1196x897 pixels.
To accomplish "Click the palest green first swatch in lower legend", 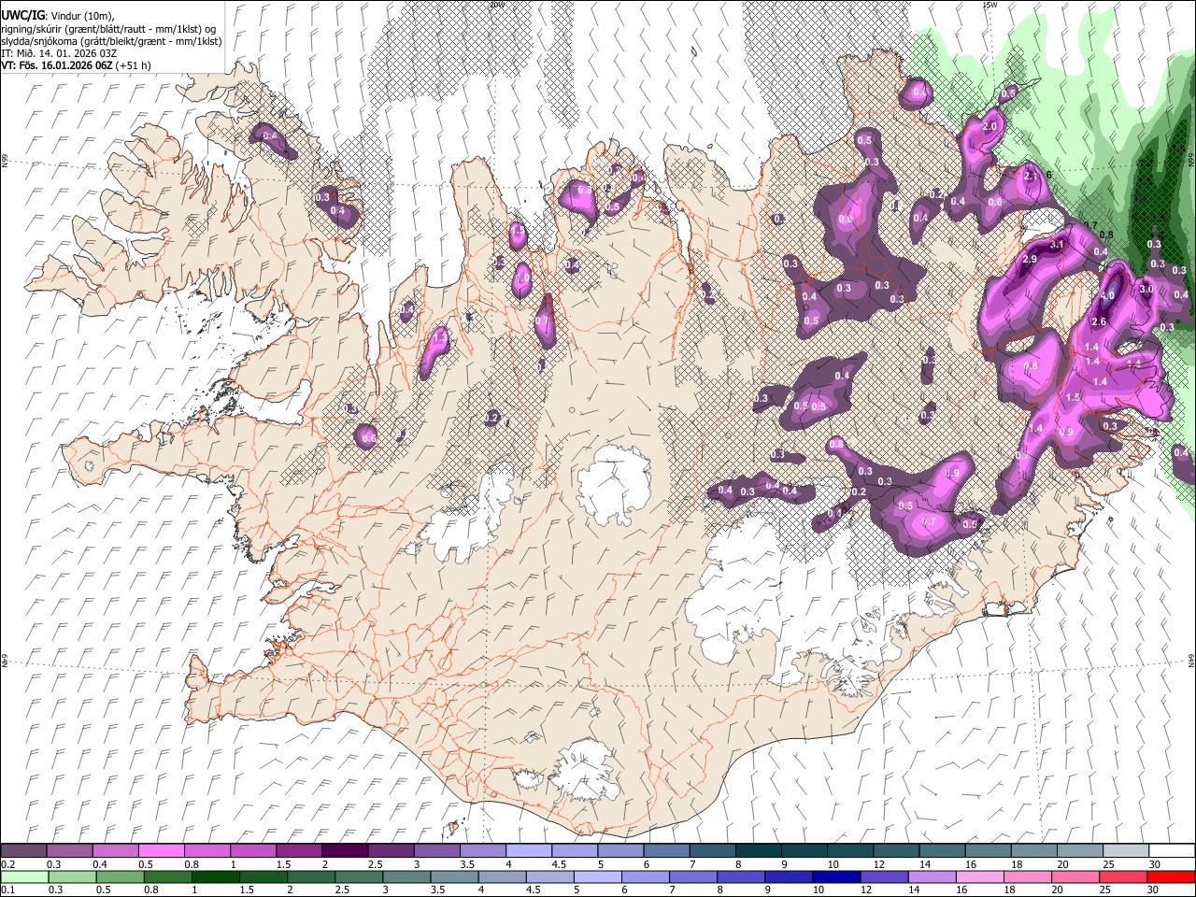I will (x=24, y=876).
